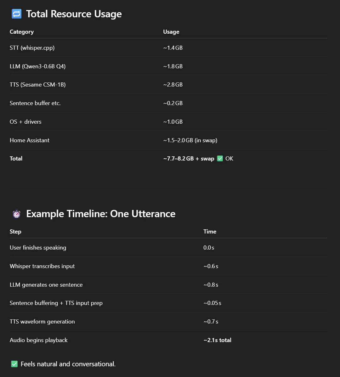Click the ~2.1s total time value
The image size is (340, 377).
[x=217, y=340]
